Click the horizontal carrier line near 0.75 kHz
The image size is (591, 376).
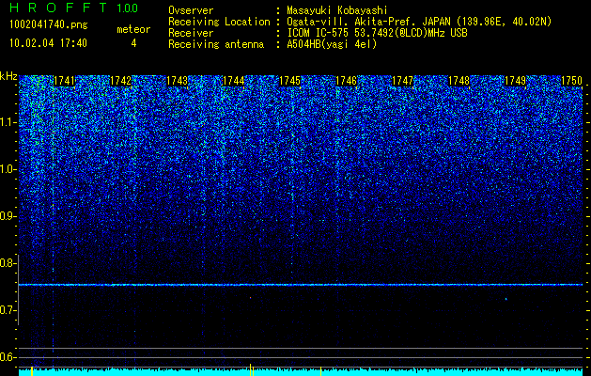pos(301,285)
